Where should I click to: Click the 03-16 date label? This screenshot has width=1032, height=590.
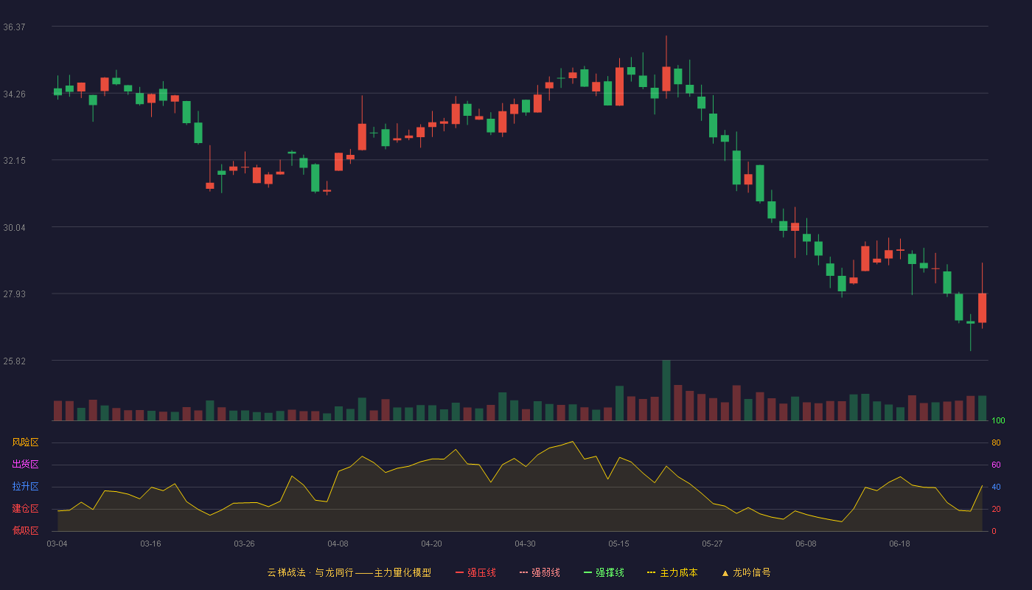coord(150,544)
